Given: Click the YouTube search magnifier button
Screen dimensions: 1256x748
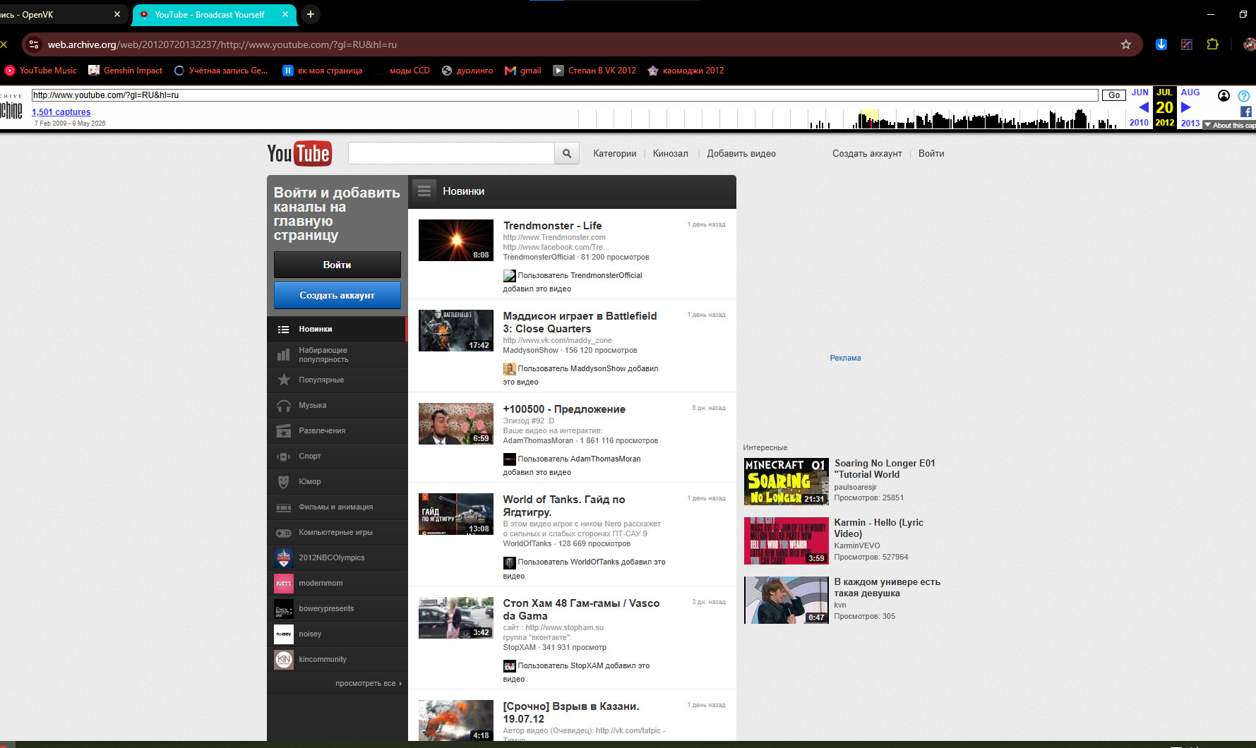Looking at the screenshot, I should (567, 153).
